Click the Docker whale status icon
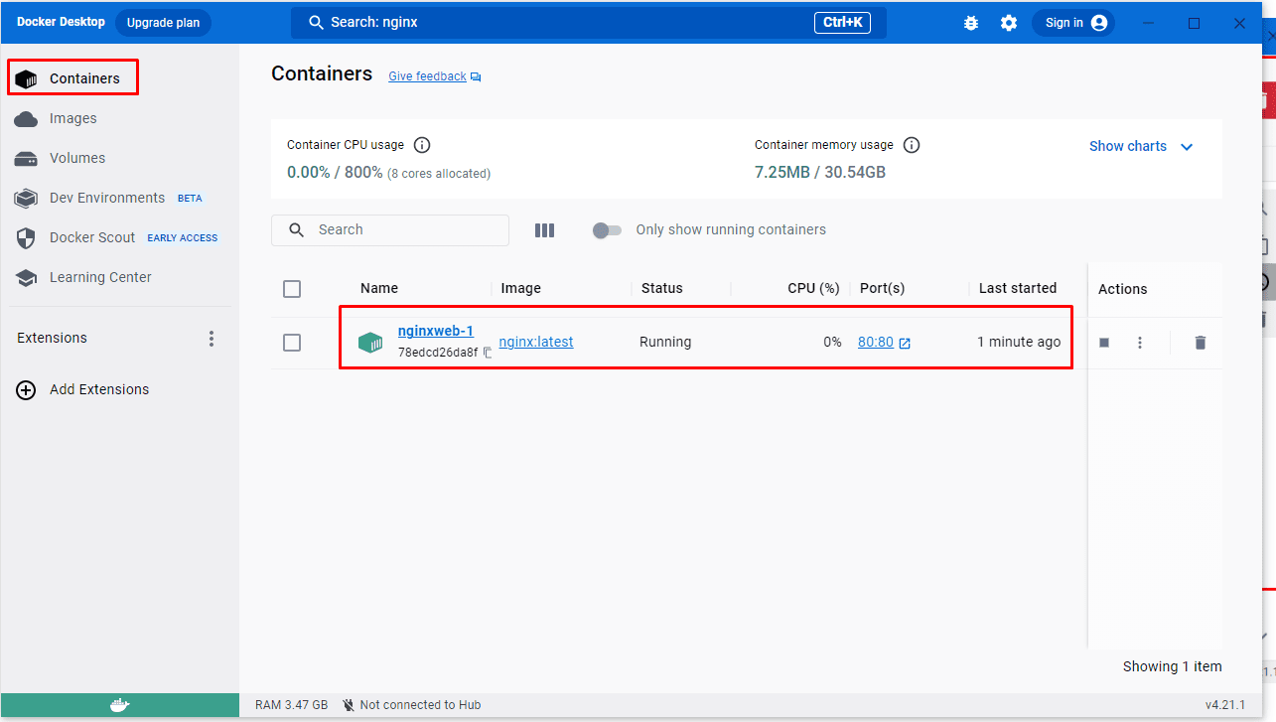This screenshot has width=1276, height=722. (x=119, y=705)
